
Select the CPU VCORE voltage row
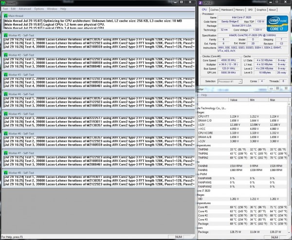tap(242, 133)
